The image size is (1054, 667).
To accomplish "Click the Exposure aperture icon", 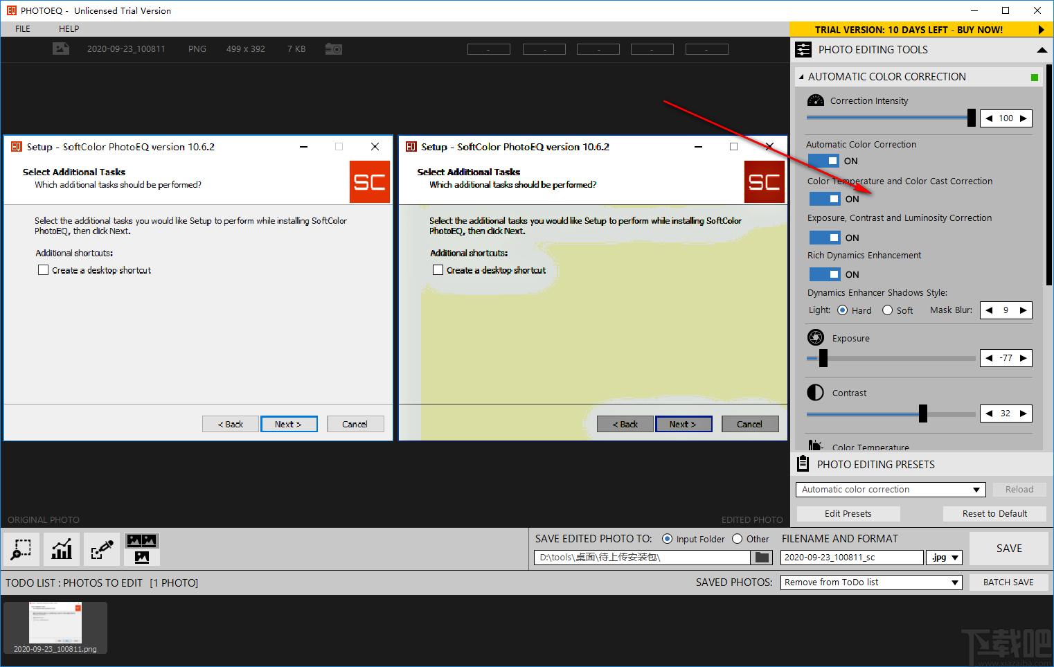I will 816,337.
